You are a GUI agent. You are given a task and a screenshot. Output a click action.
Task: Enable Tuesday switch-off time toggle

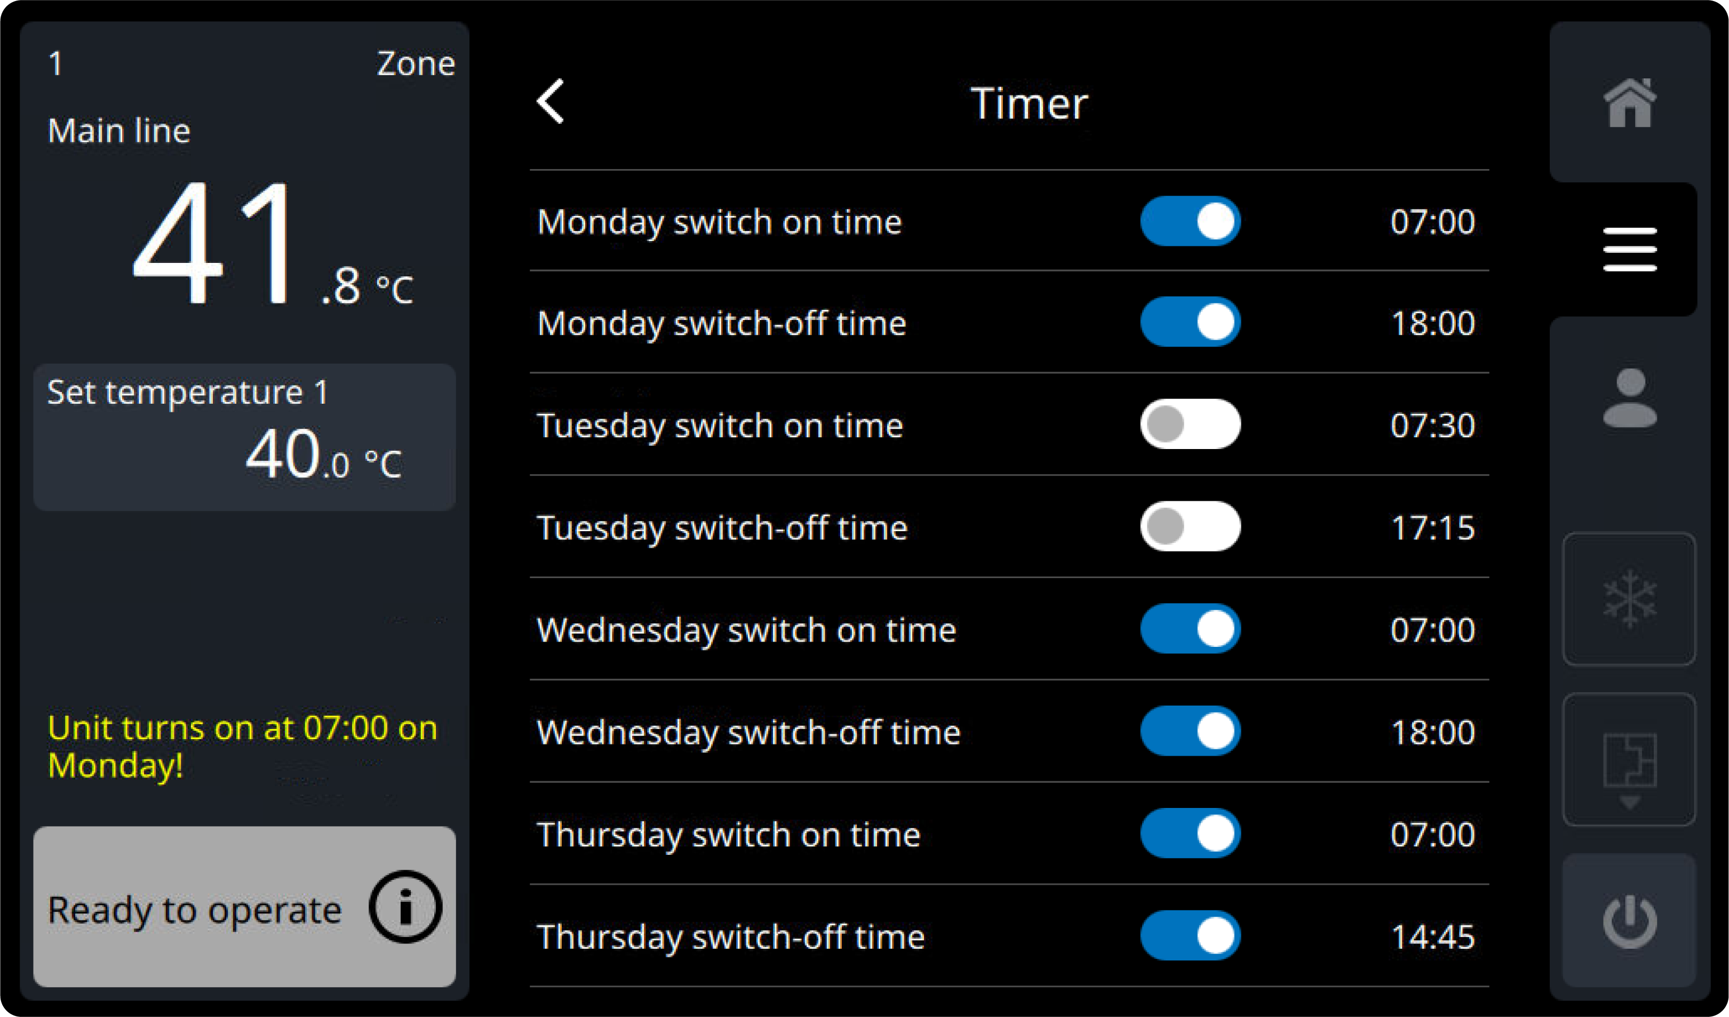tap(1190, 527)
